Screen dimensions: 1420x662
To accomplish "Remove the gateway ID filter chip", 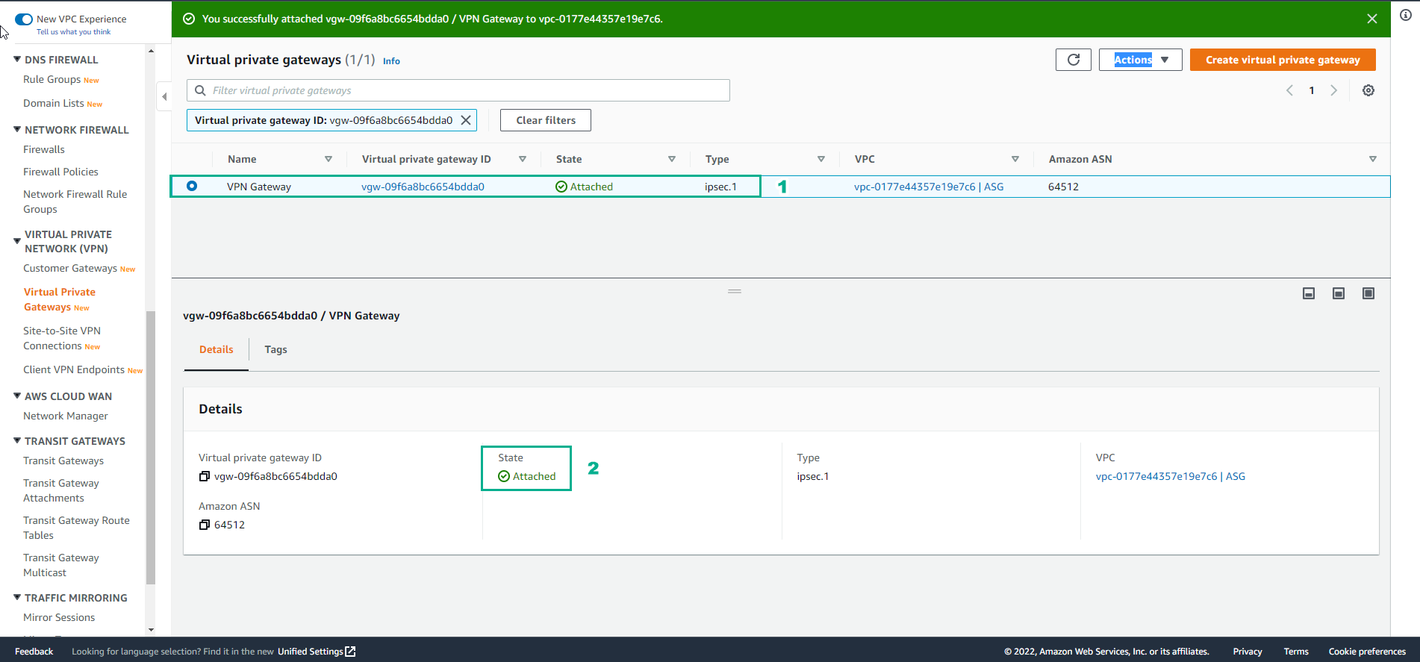I will pos(466,120).
